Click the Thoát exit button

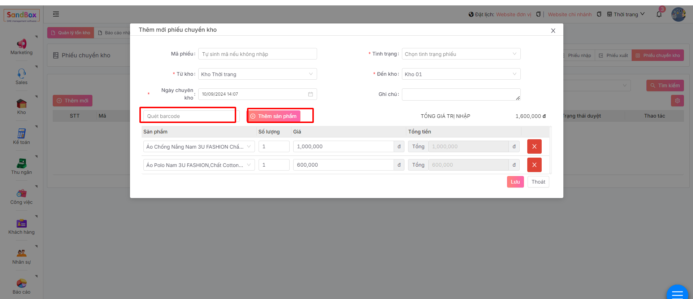click(538, 182)
